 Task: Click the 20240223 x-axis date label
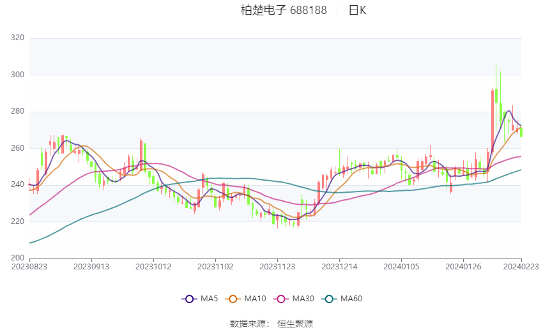coord(521,267)
